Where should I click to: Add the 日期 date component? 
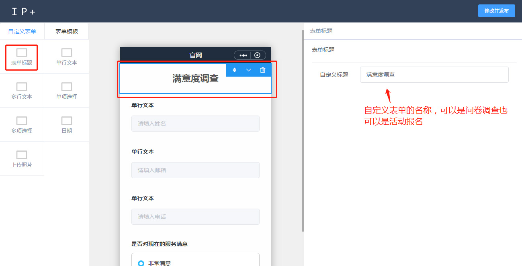coord(67,121)
